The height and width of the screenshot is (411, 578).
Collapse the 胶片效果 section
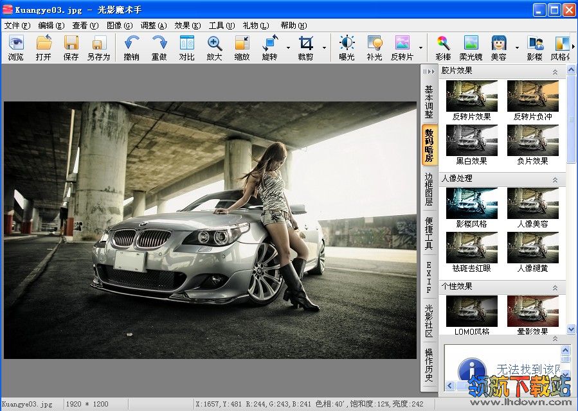click(x=555, y=72)
